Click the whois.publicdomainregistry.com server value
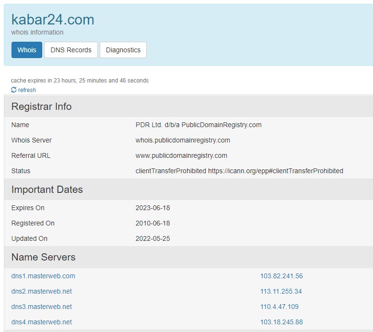Image resolution: width=373 pixels, height=332 pixels. [183, 140]
